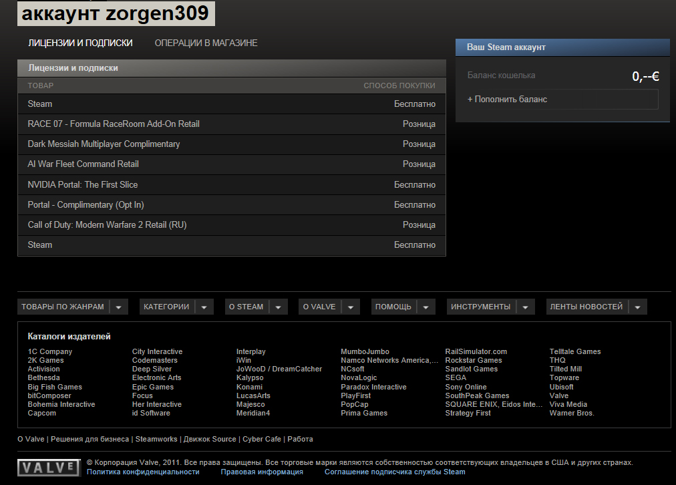Open the LucasArts publisher catalog

(x=254, y=395)
